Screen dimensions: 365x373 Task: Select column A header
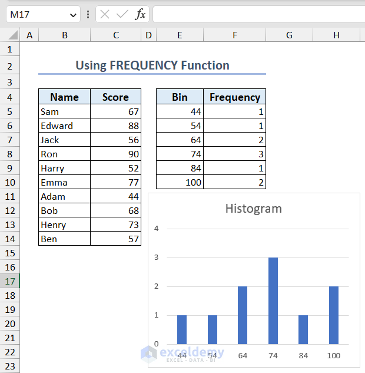point(29,35)
